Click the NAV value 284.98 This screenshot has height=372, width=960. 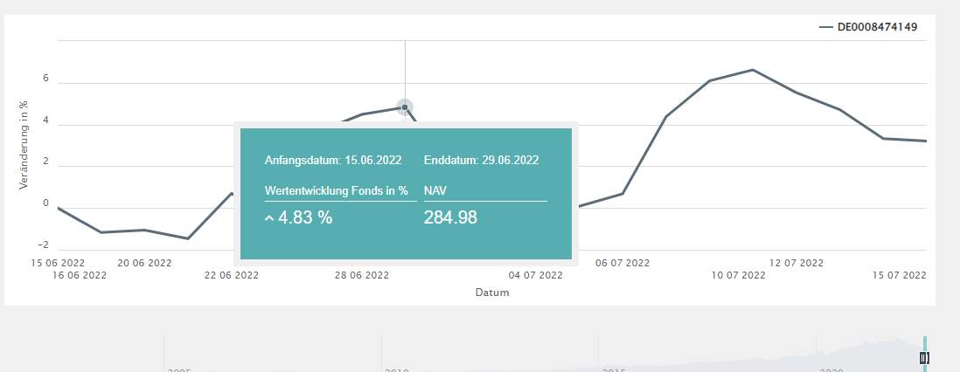click(450, 217)
